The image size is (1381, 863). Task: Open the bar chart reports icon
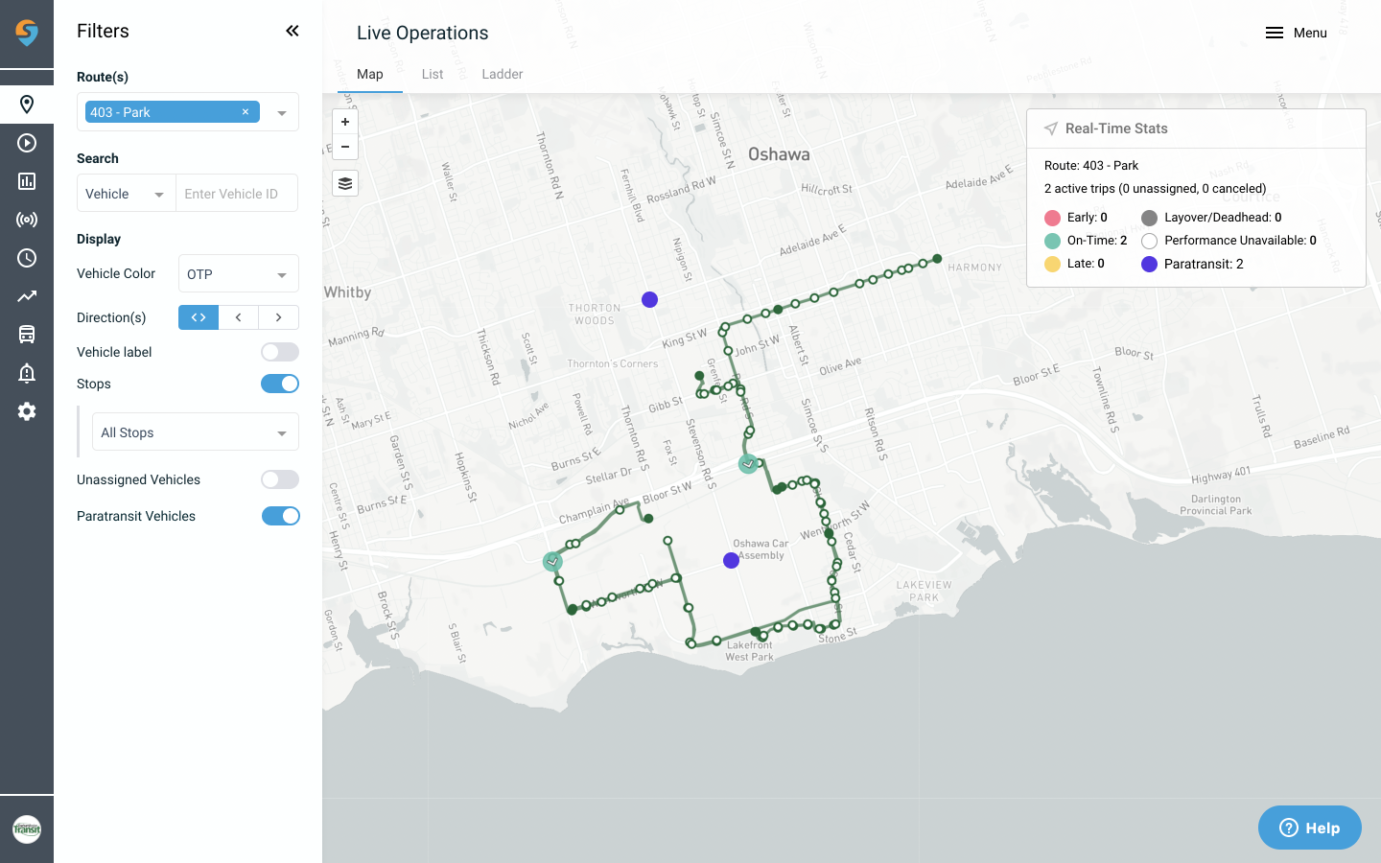27,180
